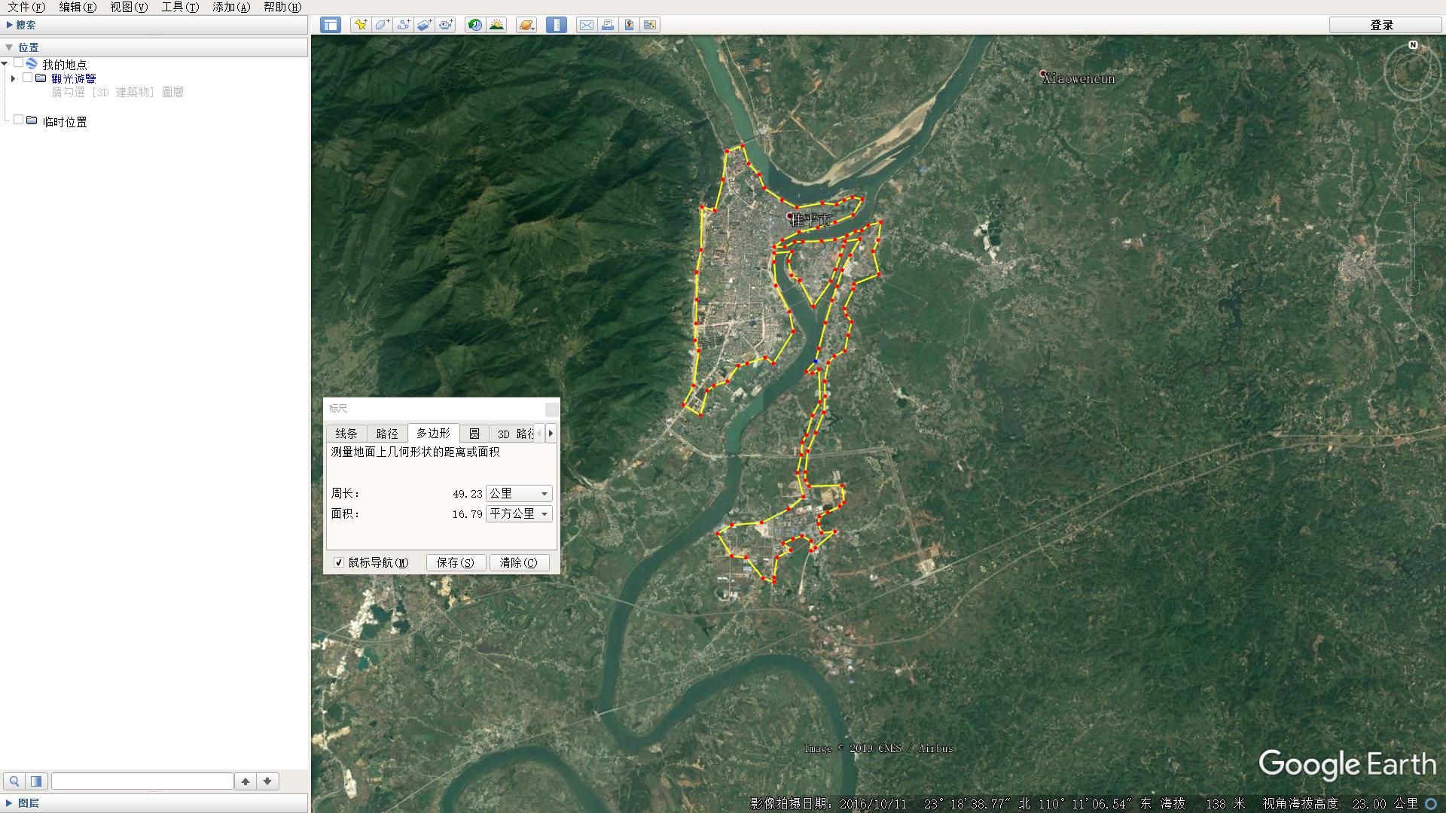
Task: Expand the 觀光遊覽 tree folder
Action: 13,78
